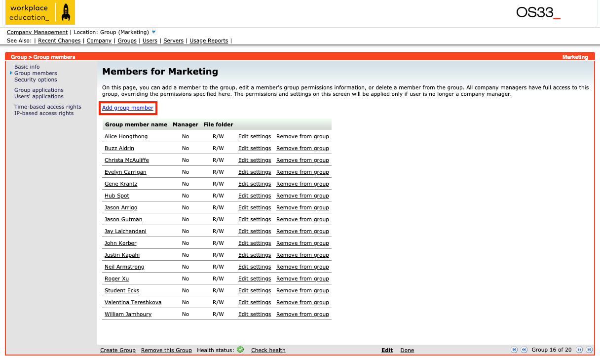Screen dimensions: 600x358
Task: Open Gene Krantz's member profile
Action: [121, 184]
